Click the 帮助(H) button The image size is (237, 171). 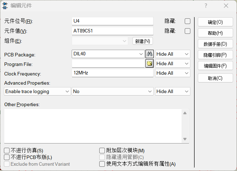(x=215, y=33)
